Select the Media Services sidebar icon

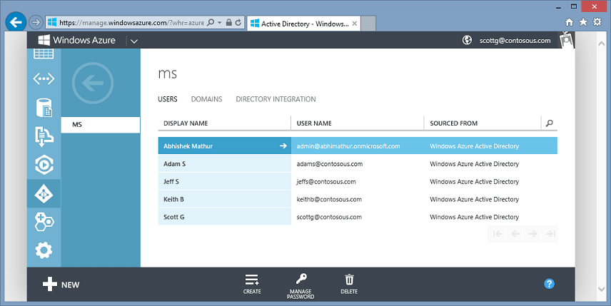coord(44,165)
